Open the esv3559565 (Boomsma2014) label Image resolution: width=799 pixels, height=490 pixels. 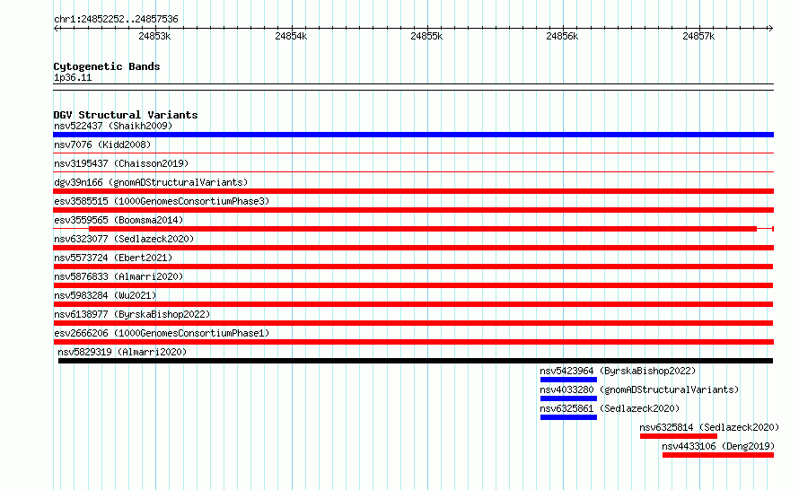click(x=119, y=220)
